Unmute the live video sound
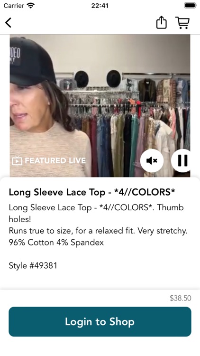Image resolution: width=200 pixels, height=356 pixels. point(152,161)
